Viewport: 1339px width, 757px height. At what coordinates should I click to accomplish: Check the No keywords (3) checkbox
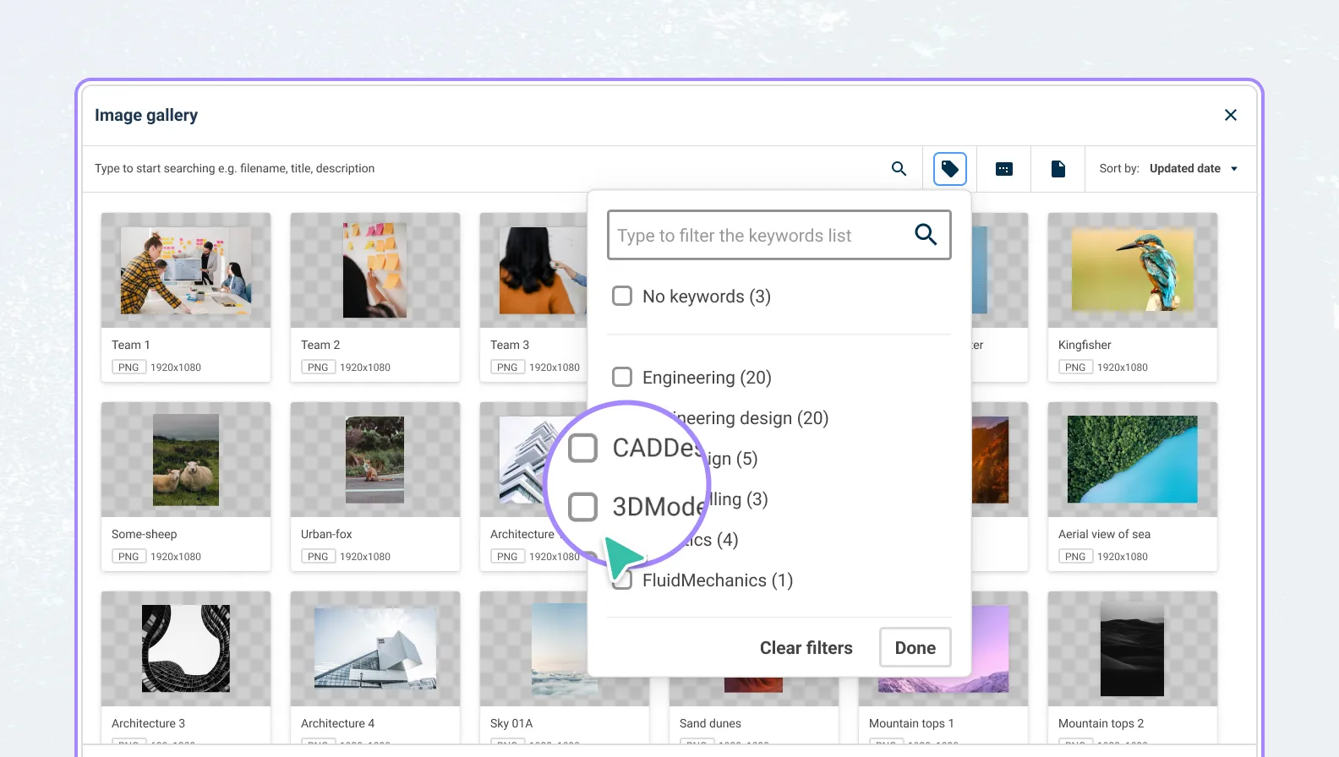(622, 296)
